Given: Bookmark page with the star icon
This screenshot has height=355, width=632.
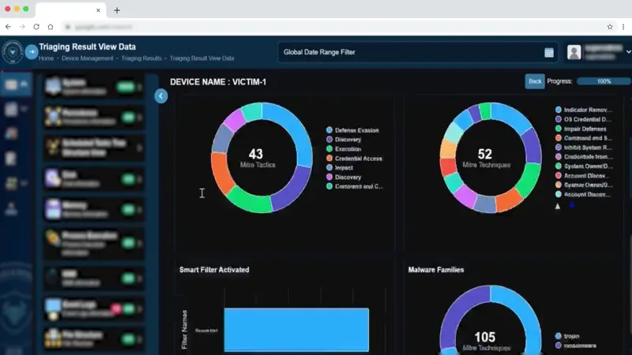Looking at the screenshot, I should click(610, 27).
